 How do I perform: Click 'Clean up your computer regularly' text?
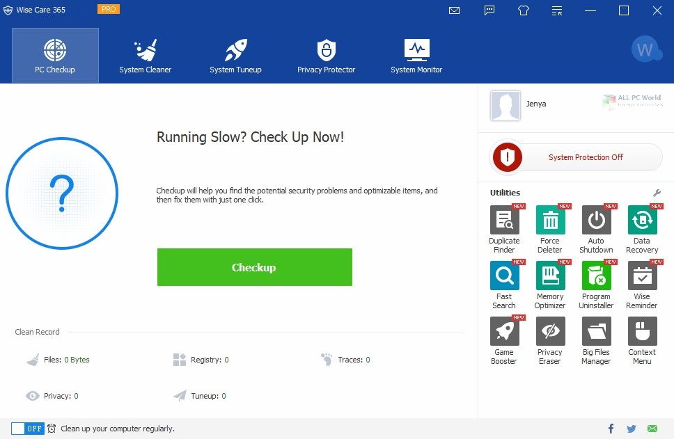tap(118, 429)
